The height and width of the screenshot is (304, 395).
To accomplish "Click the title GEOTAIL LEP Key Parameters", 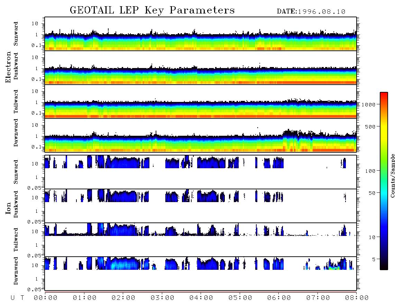I will (x=152, y=10).
